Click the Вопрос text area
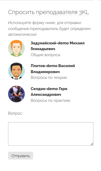 tap(51, 134)
